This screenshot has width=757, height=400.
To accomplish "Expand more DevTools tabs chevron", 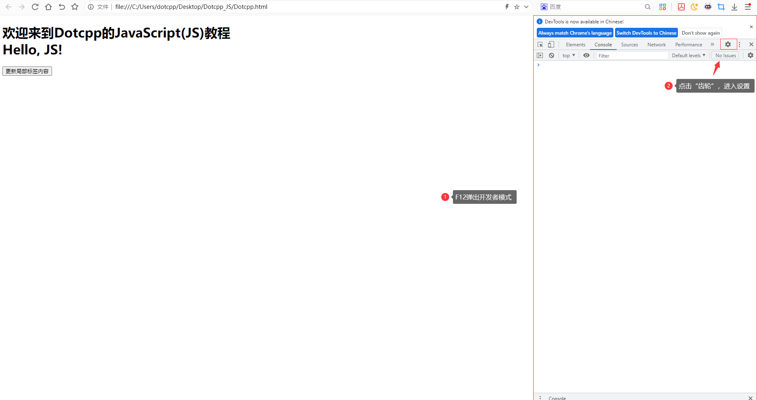I will coord(712,45).
